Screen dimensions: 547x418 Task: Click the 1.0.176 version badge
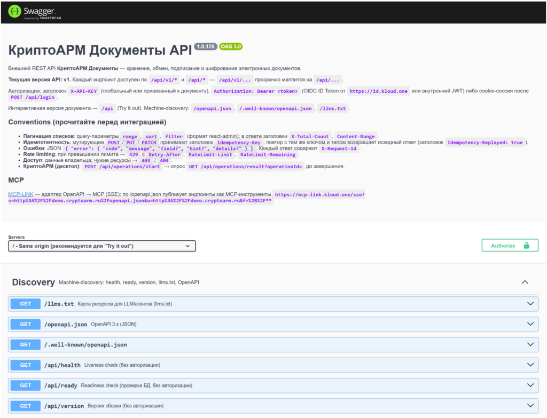pyautogui.click(x=206, y=46)
